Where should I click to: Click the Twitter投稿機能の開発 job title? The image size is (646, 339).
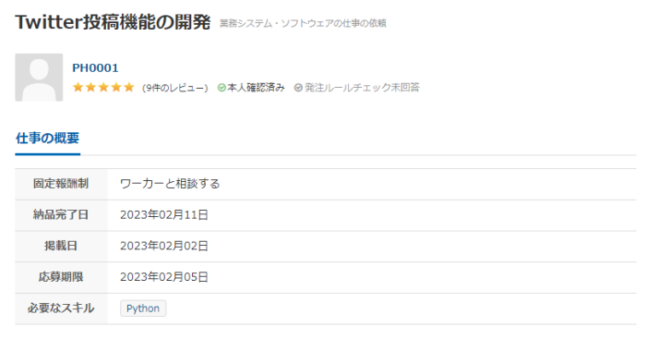tap(113, 22)
